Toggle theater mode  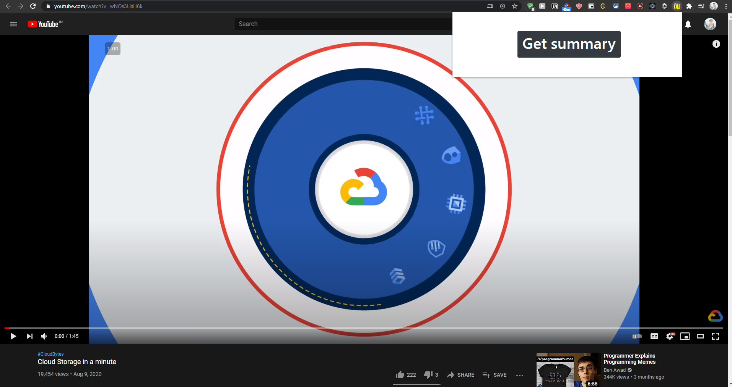(700, 336)
